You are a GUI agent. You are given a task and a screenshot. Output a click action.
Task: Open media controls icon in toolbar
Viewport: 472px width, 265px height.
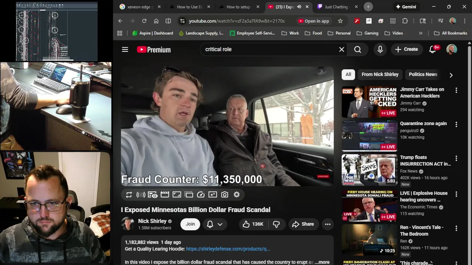pyautogui.click(x=441, y=21)
